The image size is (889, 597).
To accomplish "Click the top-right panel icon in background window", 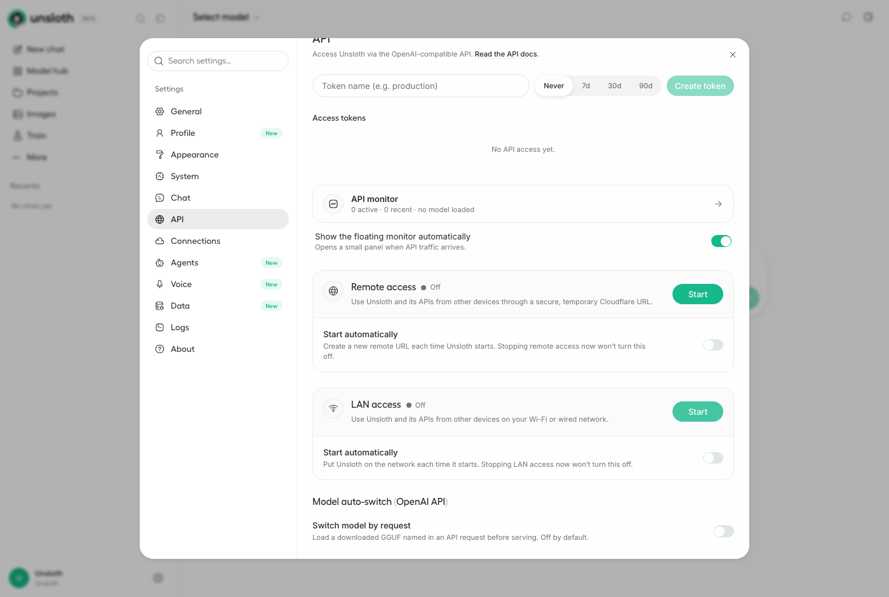I will 868,17.
